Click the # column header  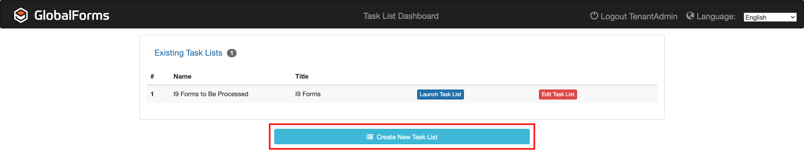click(152, 77)
